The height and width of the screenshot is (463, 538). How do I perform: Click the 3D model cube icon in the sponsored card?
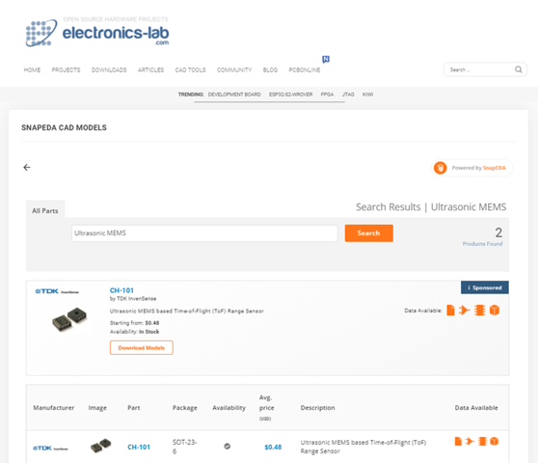point(495,311)
